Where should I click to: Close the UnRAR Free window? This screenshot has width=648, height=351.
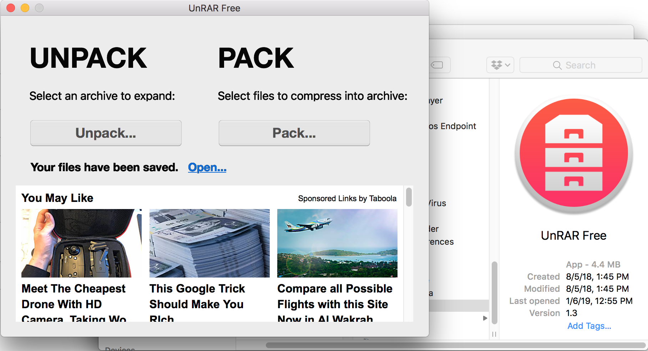coord(11,8)
